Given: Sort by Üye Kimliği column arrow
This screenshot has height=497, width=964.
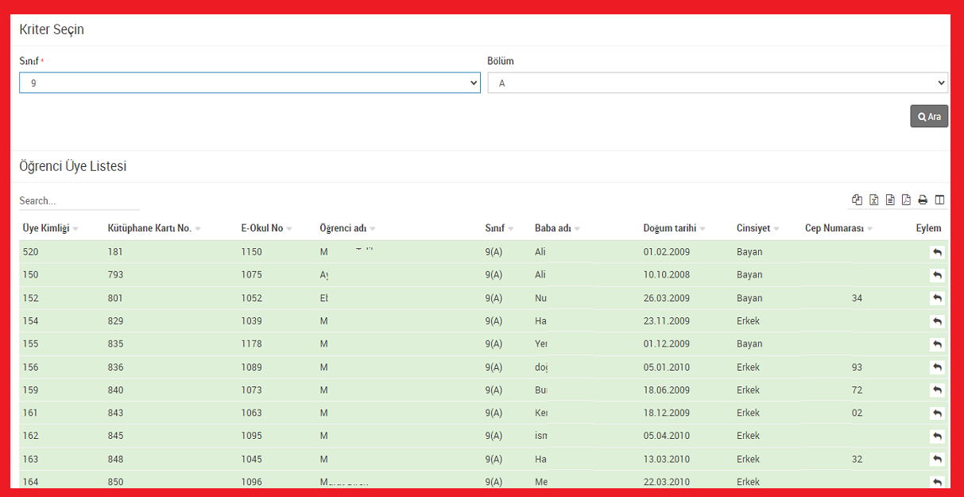Looking at the screenshot, I should [75, 229].
